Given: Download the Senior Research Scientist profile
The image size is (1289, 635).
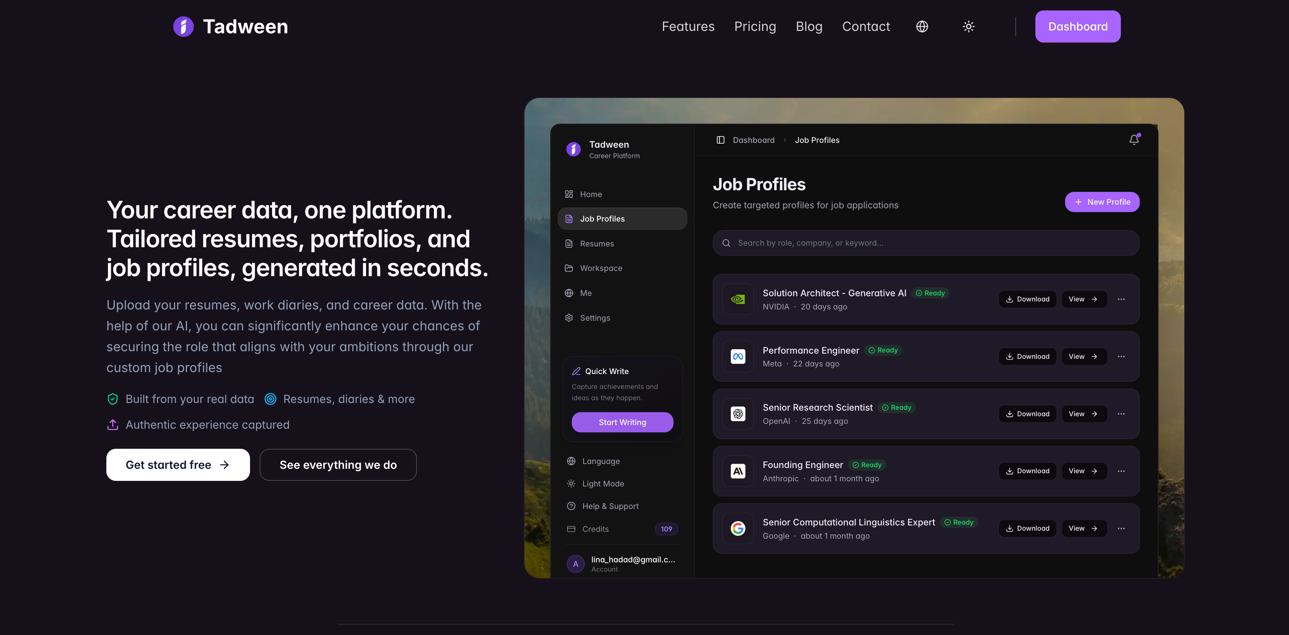Looking at the screenshot, I should click(x=1027, y=414).
